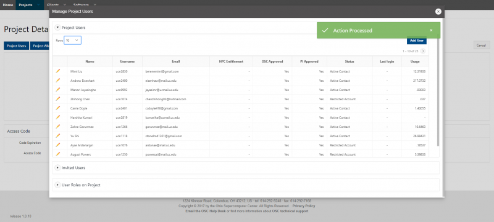Sort by Username column header
The image size is (494, 222).
click(x=127, y=61)
